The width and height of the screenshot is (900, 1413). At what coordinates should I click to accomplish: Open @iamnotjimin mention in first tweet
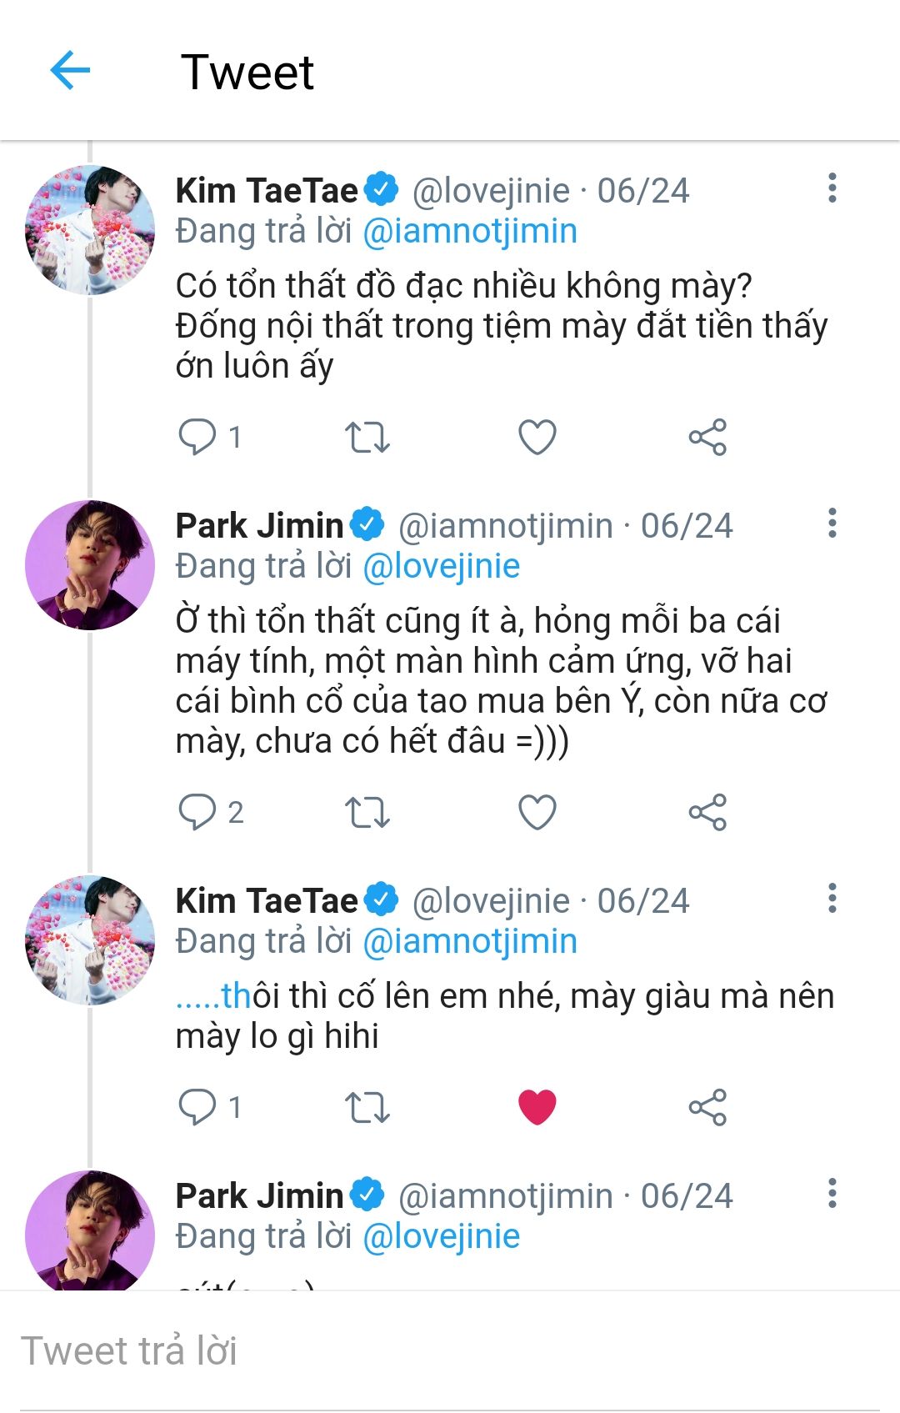coord(470,232)
